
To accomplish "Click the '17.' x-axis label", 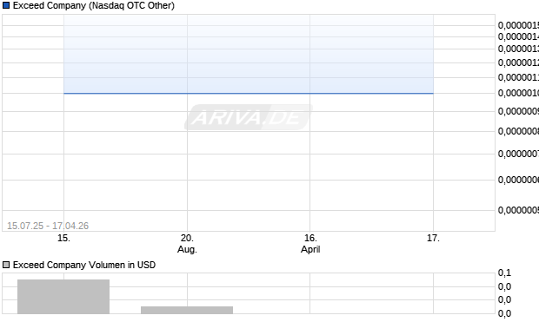I will tap(433, 238).
